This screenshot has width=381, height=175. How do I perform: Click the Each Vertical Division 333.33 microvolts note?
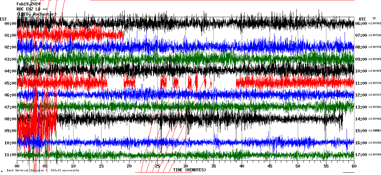tap(43, 170)
